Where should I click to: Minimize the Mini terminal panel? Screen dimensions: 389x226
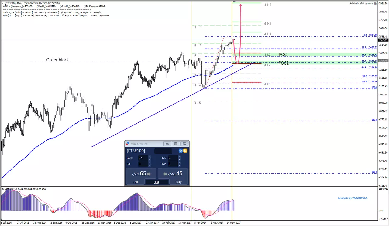coord(167,144)
